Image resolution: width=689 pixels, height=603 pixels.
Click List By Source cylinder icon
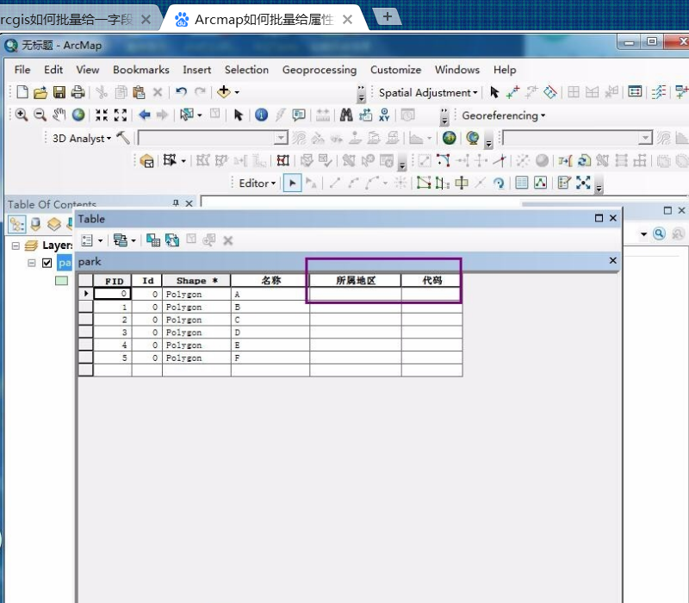[36, 225]
